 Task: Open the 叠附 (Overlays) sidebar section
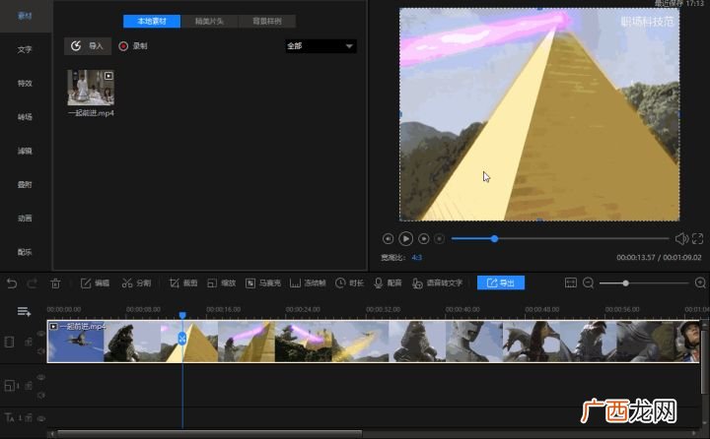[25, 184]
